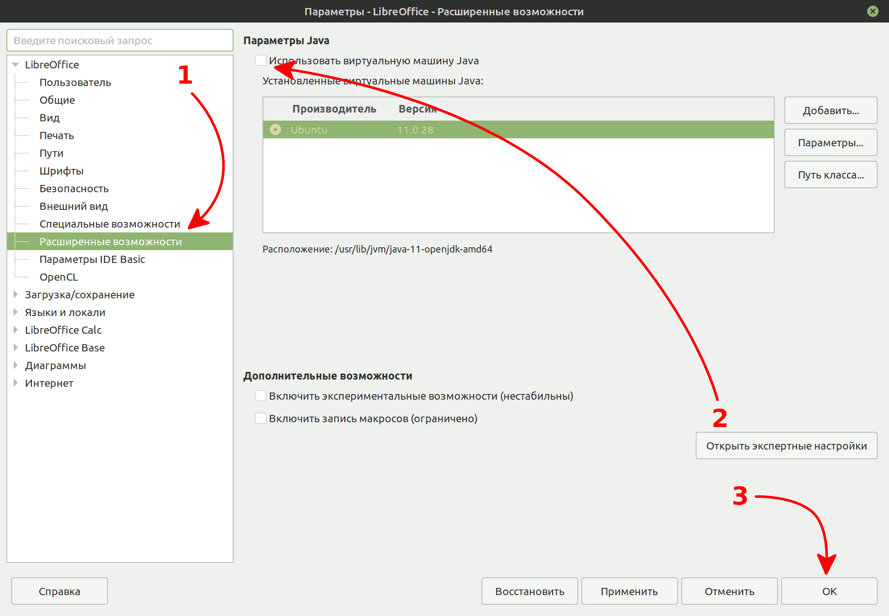Viewport: 889px width, 616px height.
Task: Collapse the LibreOffice tree node
Action: [16, 65]
